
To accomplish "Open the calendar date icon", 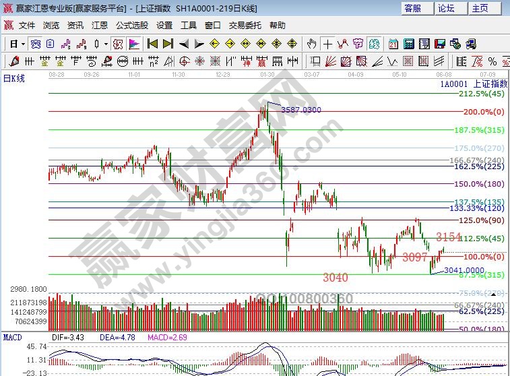I will click(x=393, y=44).
